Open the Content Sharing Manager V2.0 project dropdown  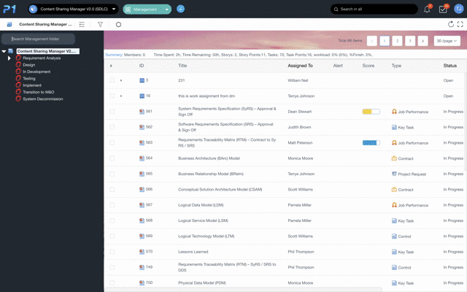73,9
